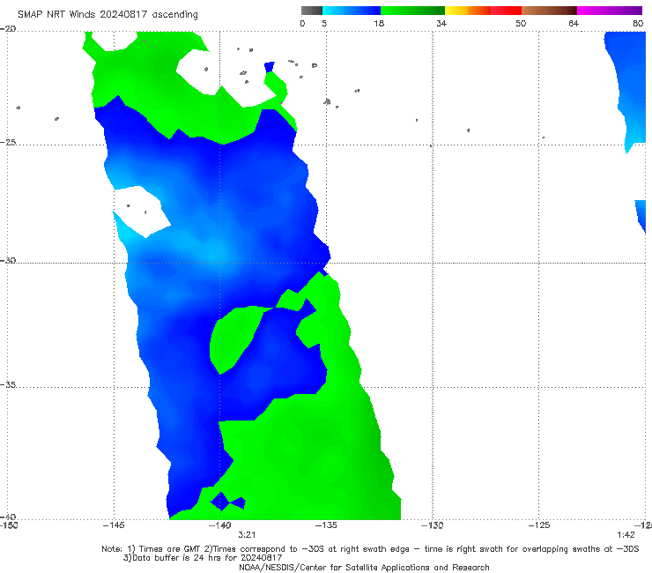Click the color bar label "34"
This screenshot has height=573, width=652.
click(441, 23)
